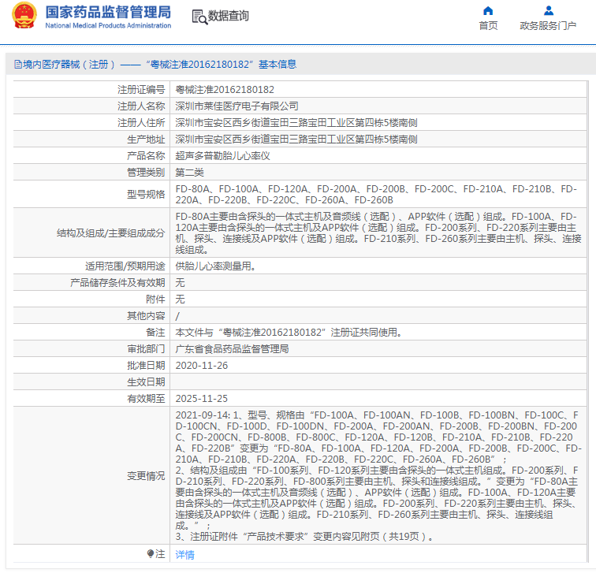
Task: Click 广东省食品药品监督管理局 value
Action: 232,349
